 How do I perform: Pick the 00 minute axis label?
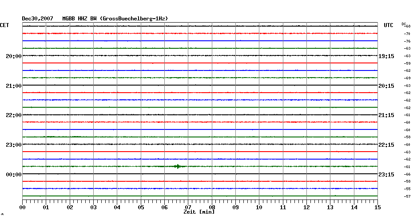pyautogui.click(x=22, y=207)
